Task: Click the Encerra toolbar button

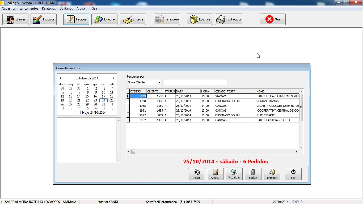Action: pyautogui.click(x=133, y=19)
